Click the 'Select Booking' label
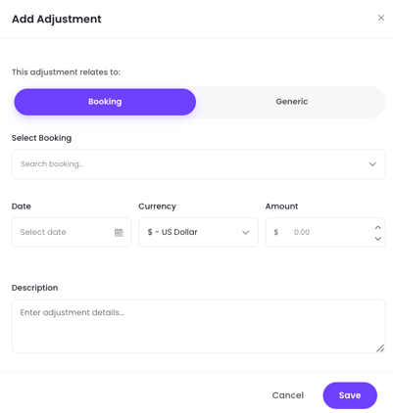The image size is (393, 413). [41, 138]
